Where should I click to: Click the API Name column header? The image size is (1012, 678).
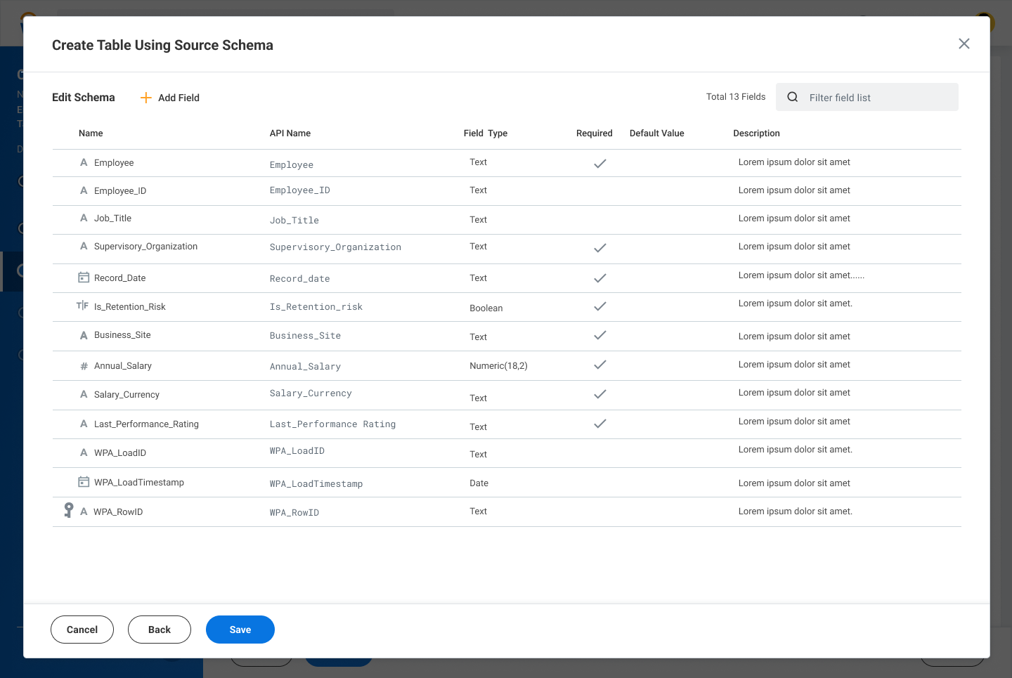(x=290, y=133)
